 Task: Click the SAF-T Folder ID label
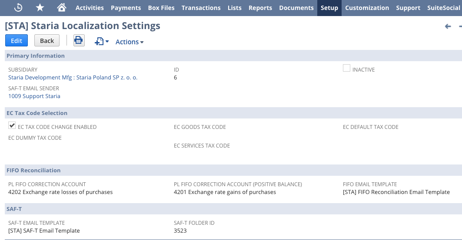[194, 223]
